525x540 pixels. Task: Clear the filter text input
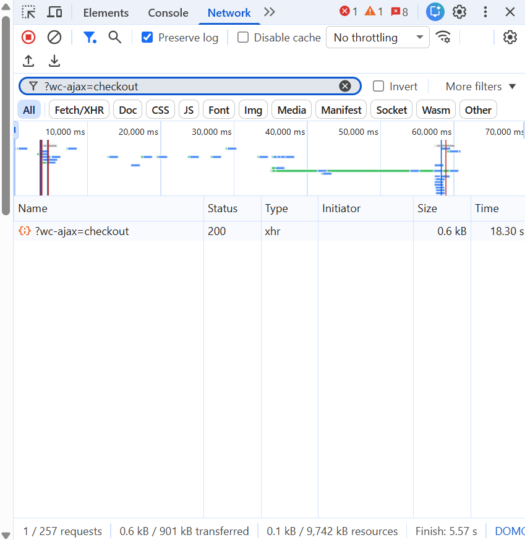click(x=345, y=87)
